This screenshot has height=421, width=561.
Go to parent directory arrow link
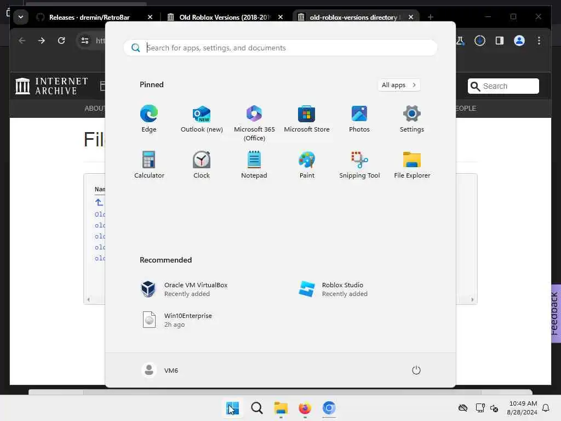point(99,202)
